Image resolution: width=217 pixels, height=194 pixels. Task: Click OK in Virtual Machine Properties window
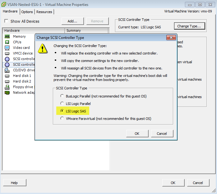click(x=173, y=183)
